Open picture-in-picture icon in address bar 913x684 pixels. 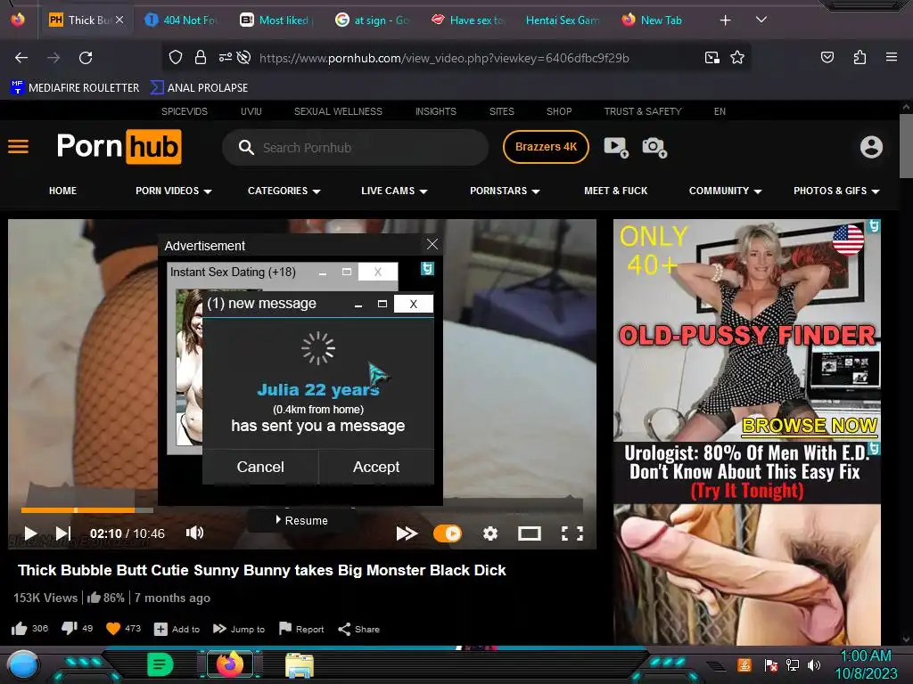(711, 57)
